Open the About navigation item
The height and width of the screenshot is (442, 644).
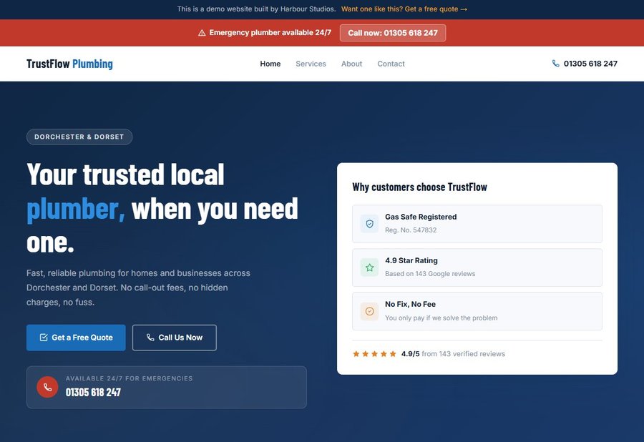click(351, 63)
